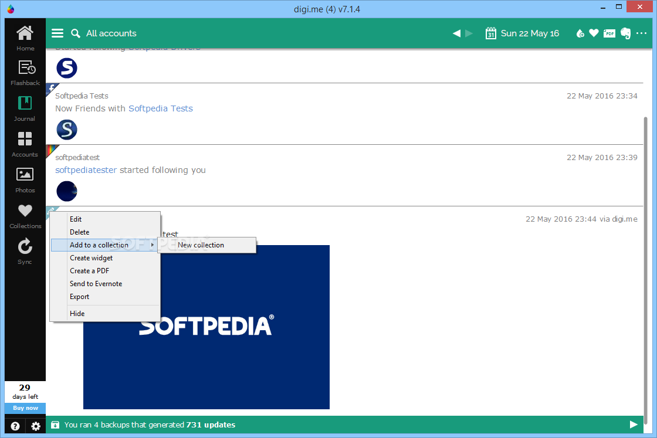Click softpediatester dark avatar thumbnail

67,191
